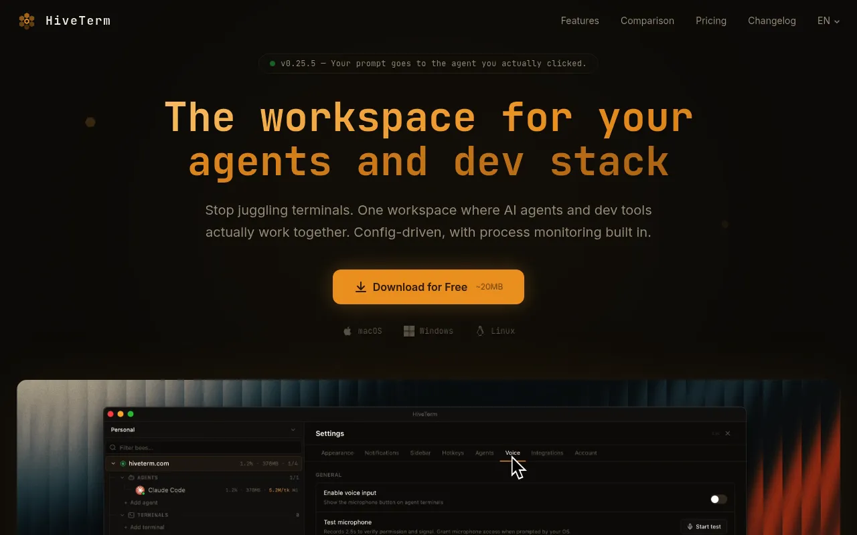
Task: Collapse the TERMINALS section
Action: pos(123,515)
